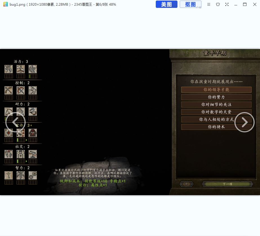Screen dimensions: 260x236
Task: Select the 你的领导才能 option
Action: click(x=216, y=90)
